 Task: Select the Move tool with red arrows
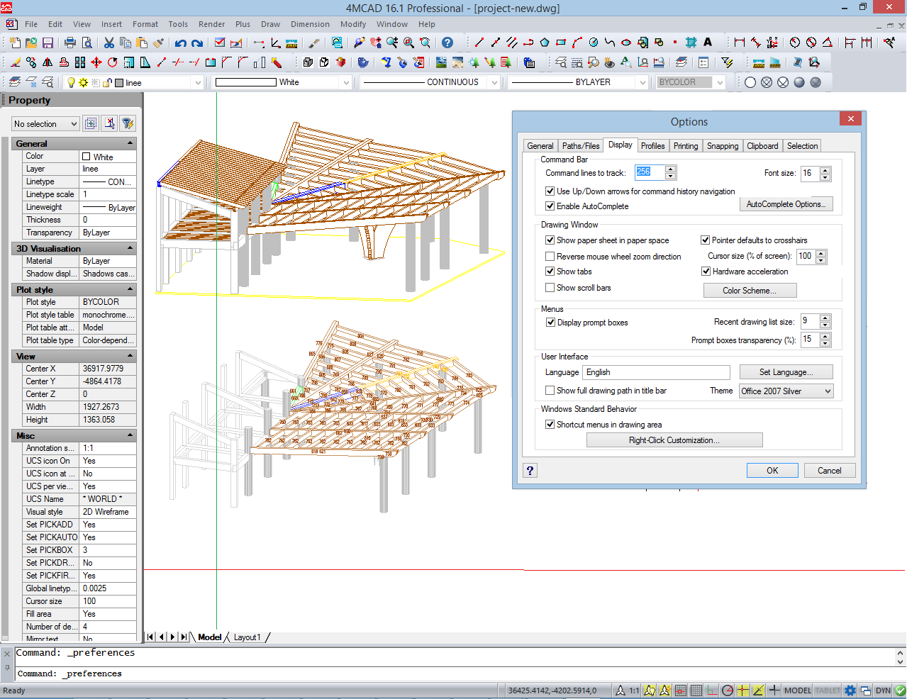[96, 62]
